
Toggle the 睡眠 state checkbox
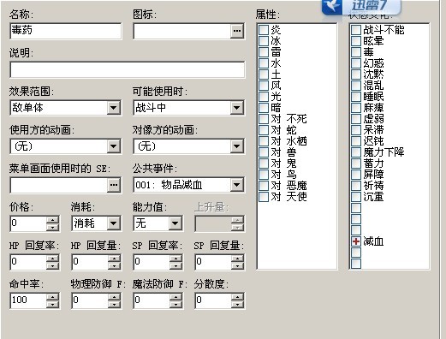(356, 97)
